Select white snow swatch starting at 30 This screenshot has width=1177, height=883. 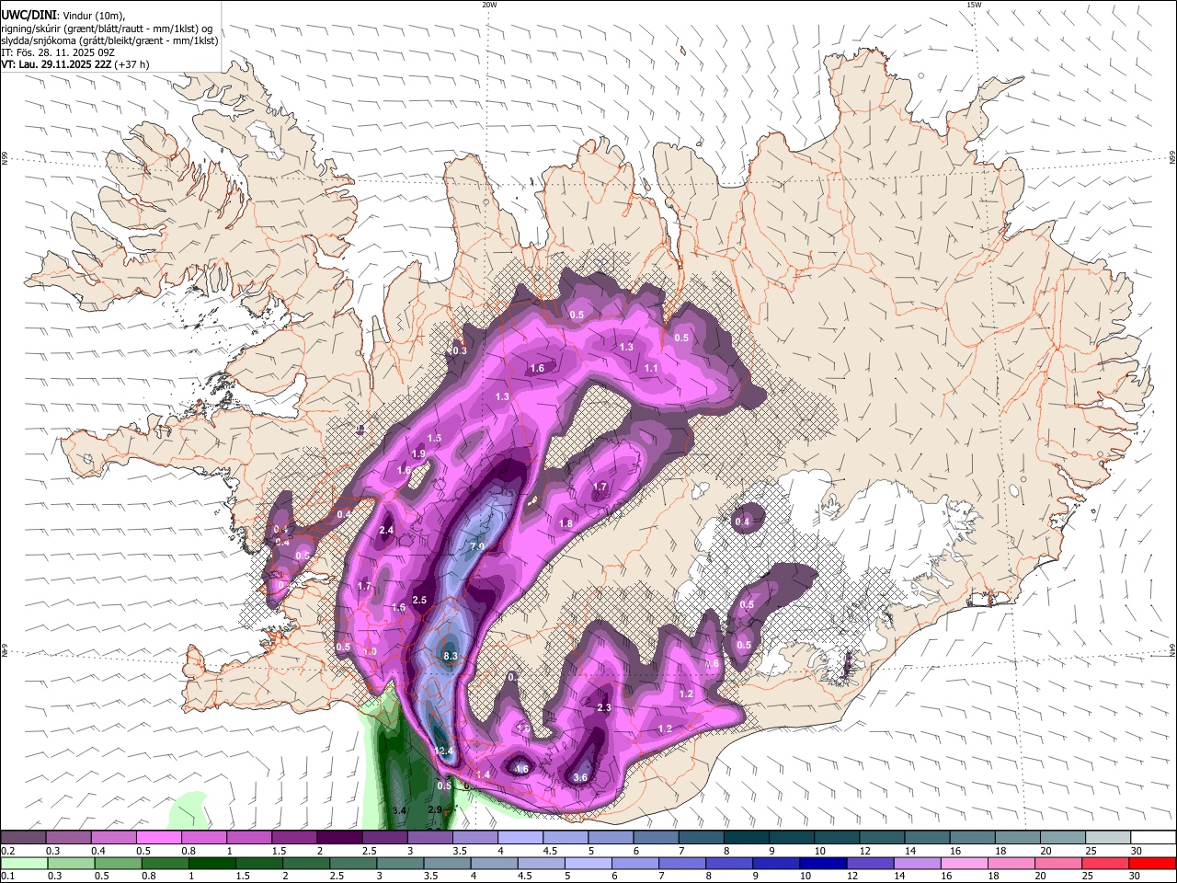[x=1153, y=837]
